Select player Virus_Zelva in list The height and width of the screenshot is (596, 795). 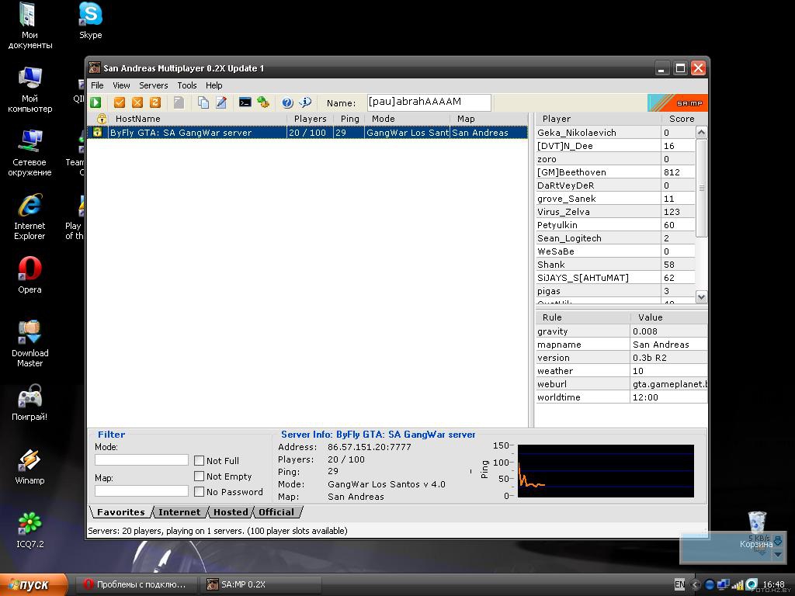pos(616,212)
